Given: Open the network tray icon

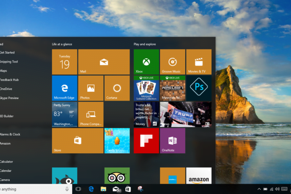Looking at the screenshot, I should coord(271,189).
